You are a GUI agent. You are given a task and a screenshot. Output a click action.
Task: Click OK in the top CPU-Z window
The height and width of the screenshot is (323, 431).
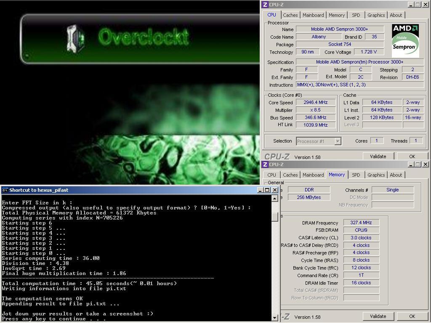(412, 156)
